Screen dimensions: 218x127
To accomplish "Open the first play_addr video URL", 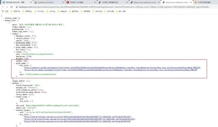I will pyautogui.click(x=112, y=68).
